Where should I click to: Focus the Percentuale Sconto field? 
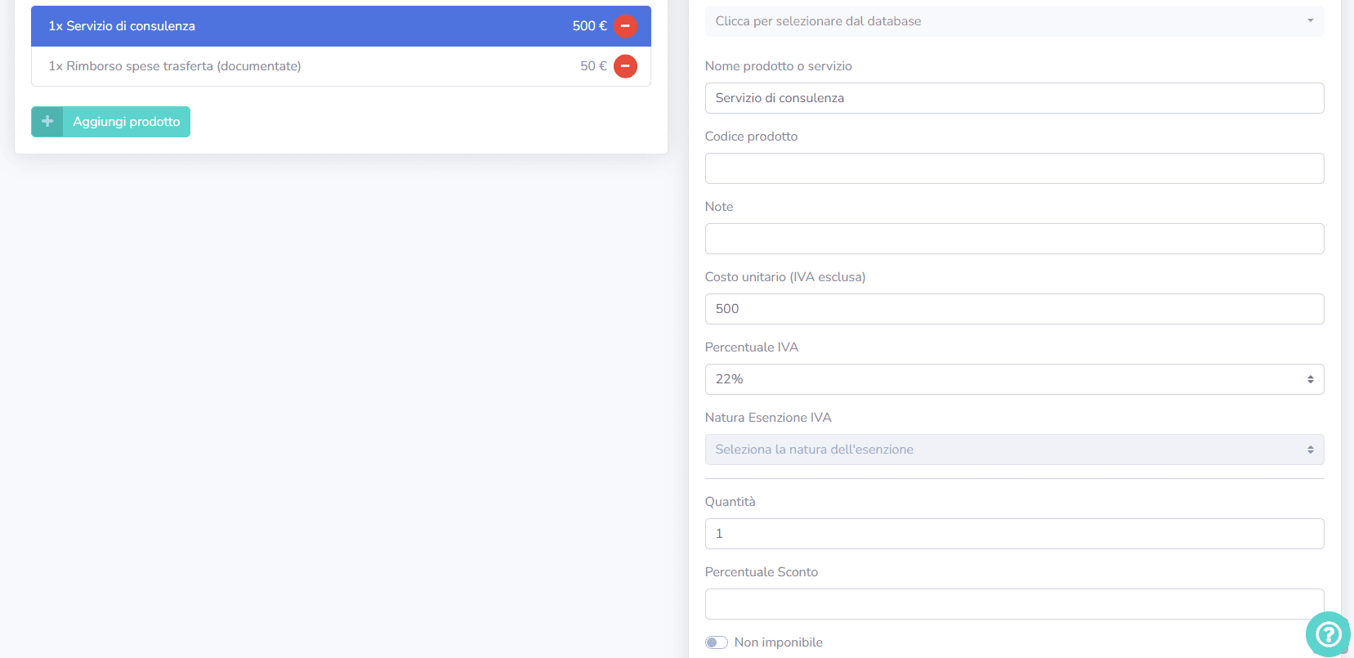[1014, 604]
